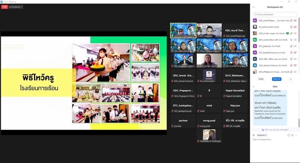The width and height of the screenshot is (300, 163).
Task: Click the Zoom Meeting title bar icon
Action: click(x=1, y=2)
